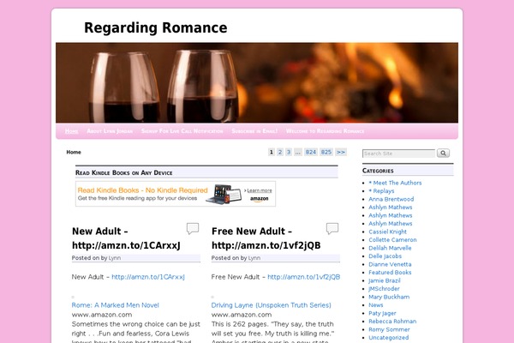Click Read Kindle Books on Any Device heading
514x343 pixels.
(124, 172)
